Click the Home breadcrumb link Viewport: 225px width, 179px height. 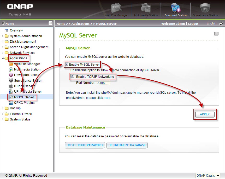point(61,24)
